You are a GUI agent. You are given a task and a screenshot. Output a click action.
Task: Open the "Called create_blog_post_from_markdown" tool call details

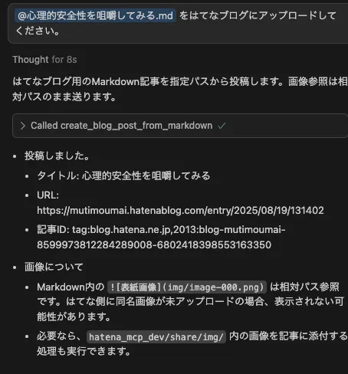(122, 126)
